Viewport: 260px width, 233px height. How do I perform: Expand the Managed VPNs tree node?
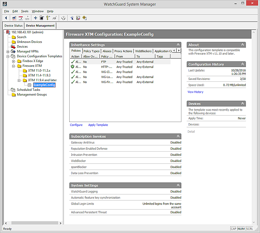pos(8,51)
